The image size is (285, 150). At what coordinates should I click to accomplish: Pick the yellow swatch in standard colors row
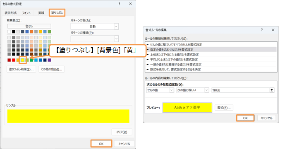(x=22, y=60)
